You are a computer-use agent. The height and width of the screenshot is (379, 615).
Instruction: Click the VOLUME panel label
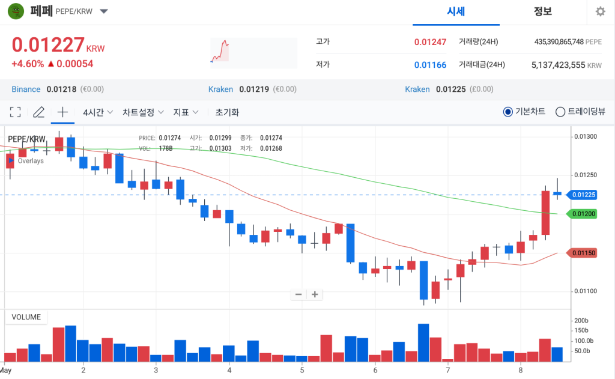pos(26,317)
